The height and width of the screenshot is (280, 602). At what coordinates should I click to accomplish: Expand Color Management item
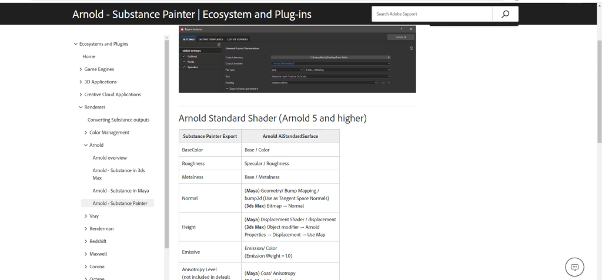pyautogui.click(x=86, y=133)
